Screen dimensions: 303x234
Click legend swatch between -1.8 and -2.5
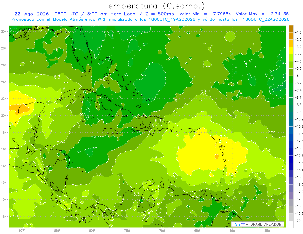(291, 36)
